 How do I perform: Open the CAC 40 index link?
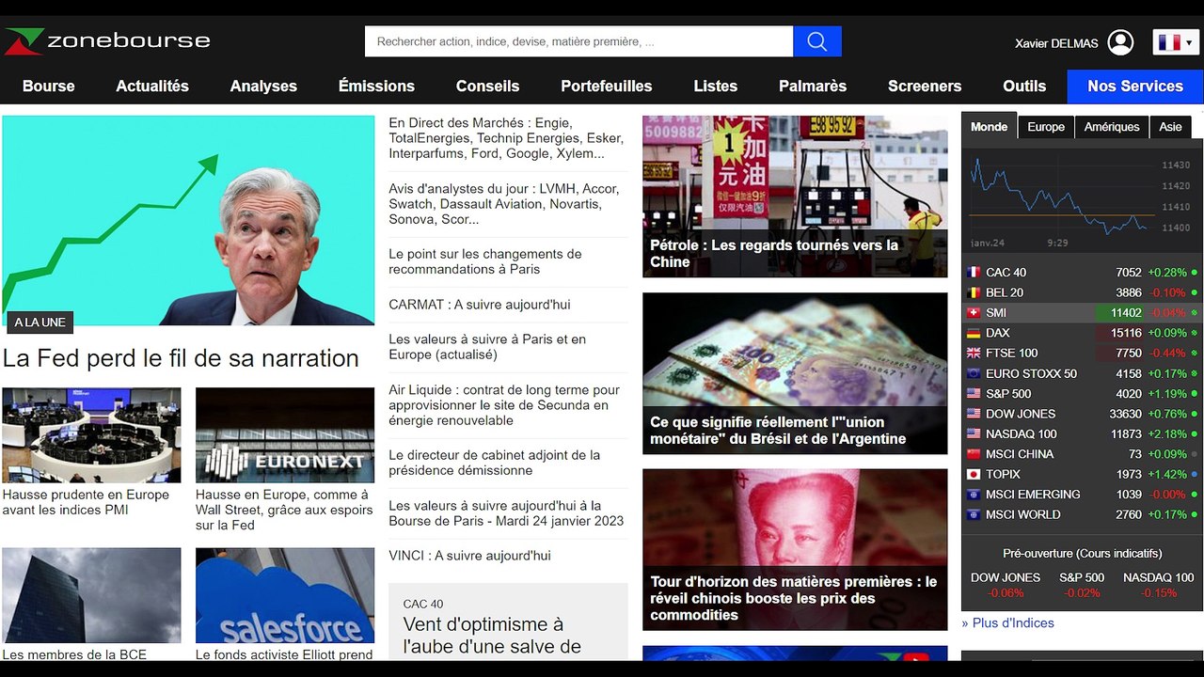[1006, 273]
